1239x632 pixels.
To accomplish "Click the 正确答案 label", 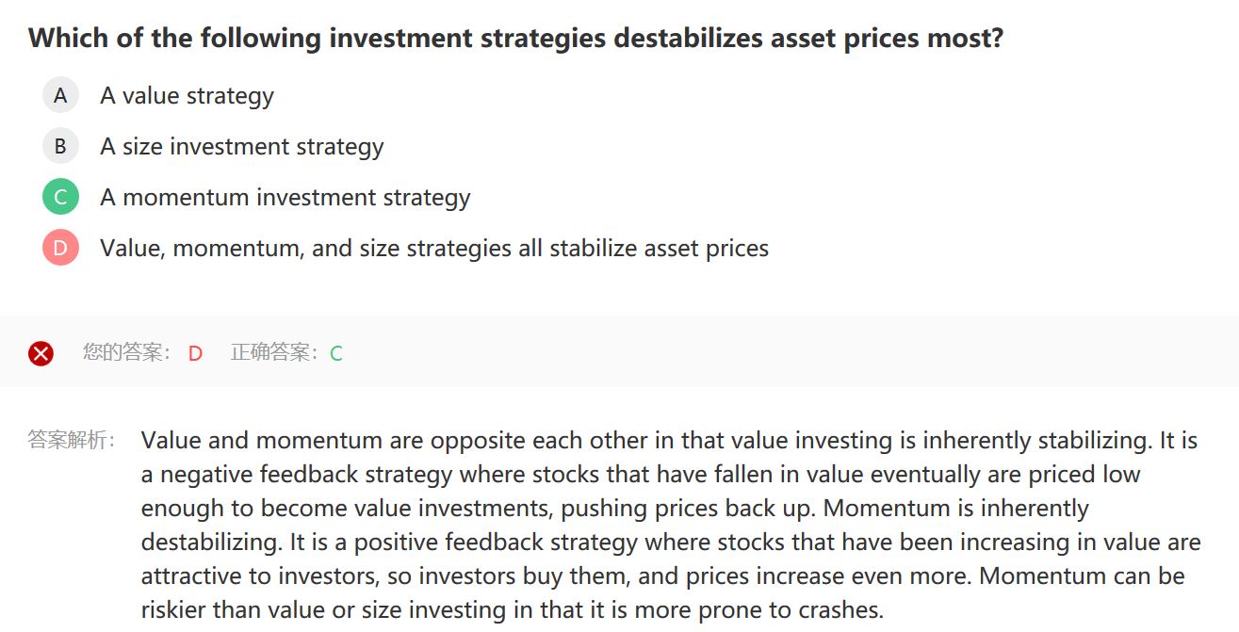I will point(277,352).
